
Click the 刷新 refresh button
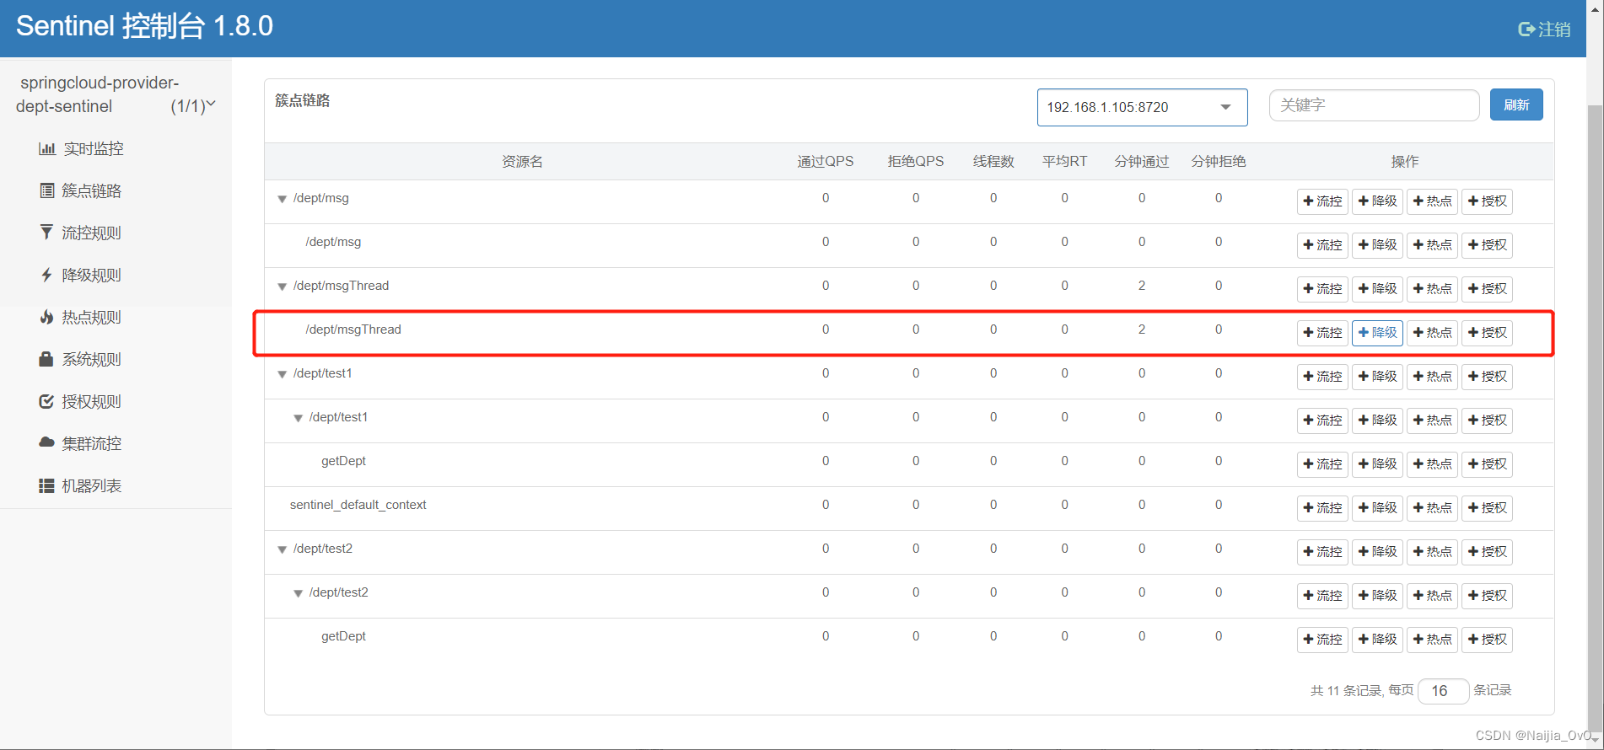[1516, 104]
